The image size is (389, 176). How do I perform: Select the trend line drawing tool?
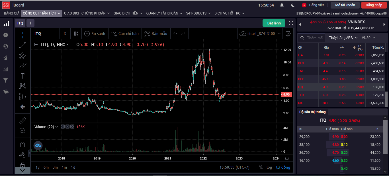click(x=22, y=45)
